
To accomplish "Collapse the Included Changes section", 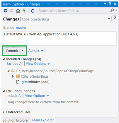I will click(x=4, y=59).
